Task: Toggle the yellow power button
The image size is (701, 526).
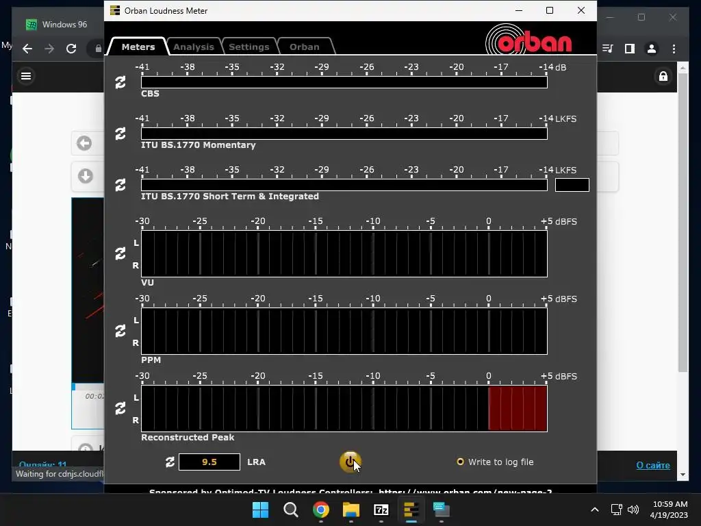Action: coord(350,462)
